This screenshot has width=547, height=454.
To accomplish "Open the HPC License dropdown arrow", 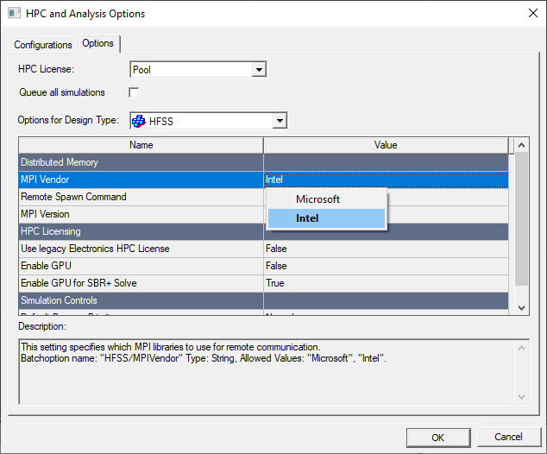I will pos(259,69).
